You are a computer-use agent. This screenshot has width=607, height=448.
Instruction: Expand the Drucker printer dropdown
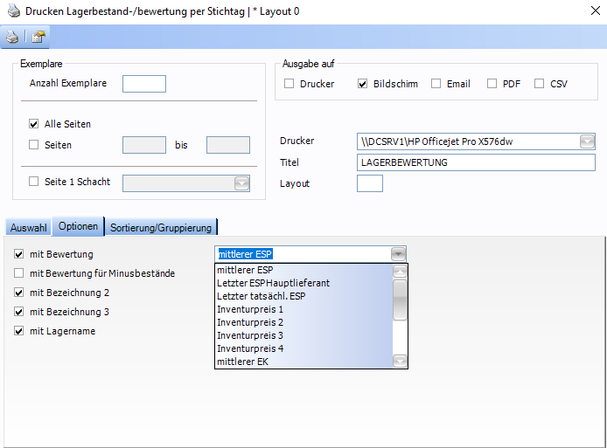click(x=587, y=141)
